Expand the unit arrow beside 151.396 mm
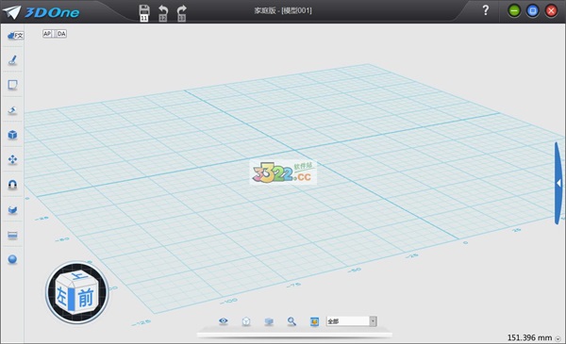Viewport: 566px width, 344px height. click(x=558, y=338)
